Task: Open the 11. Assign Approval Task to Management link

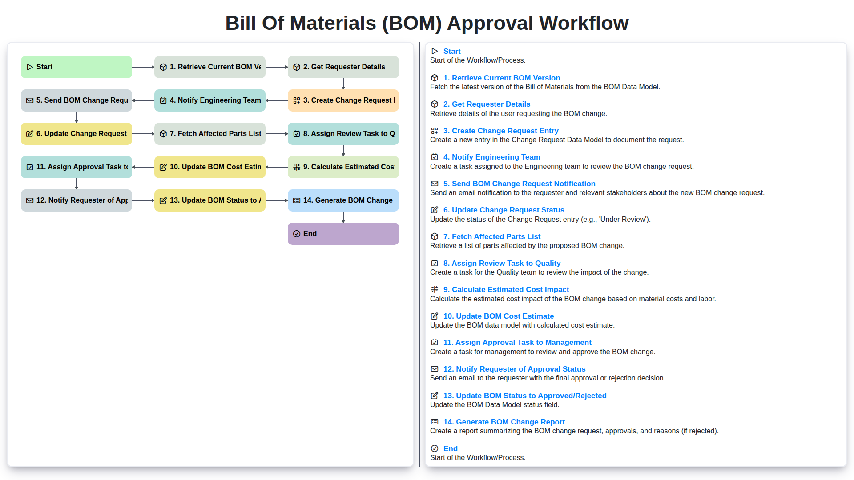Action: click(x=517, y=342)
